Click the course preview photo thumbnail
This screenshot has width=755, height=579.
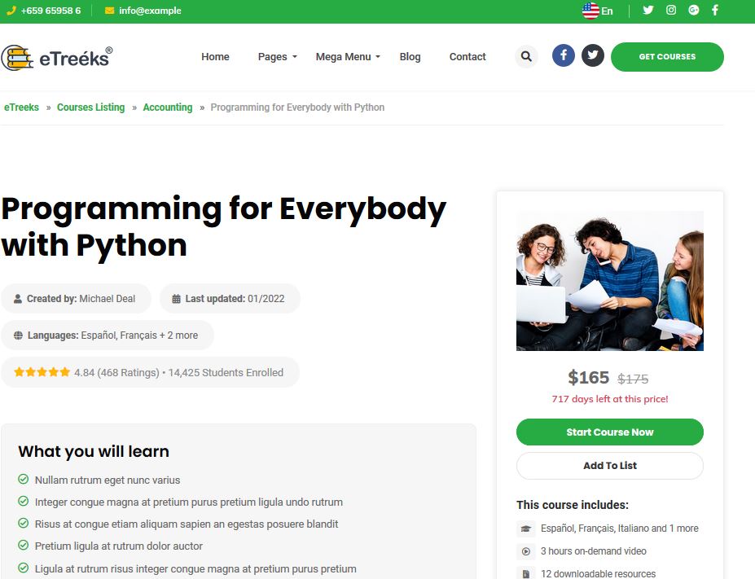[609, 281]
